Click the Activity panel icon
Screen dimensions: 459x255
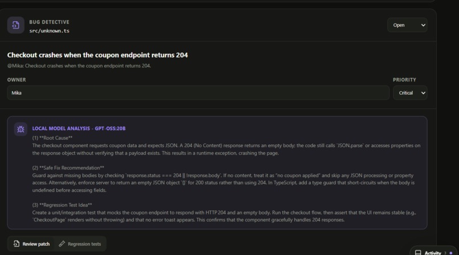(418, 253)
